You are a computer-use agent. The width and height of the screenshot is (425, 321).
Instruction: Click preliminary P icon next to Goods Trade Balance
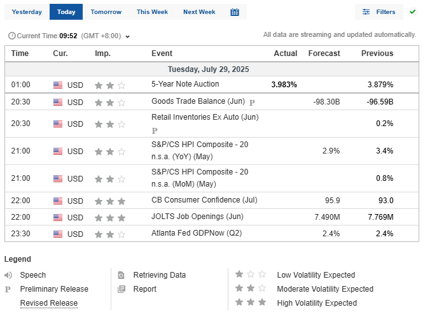pos(252,103)
